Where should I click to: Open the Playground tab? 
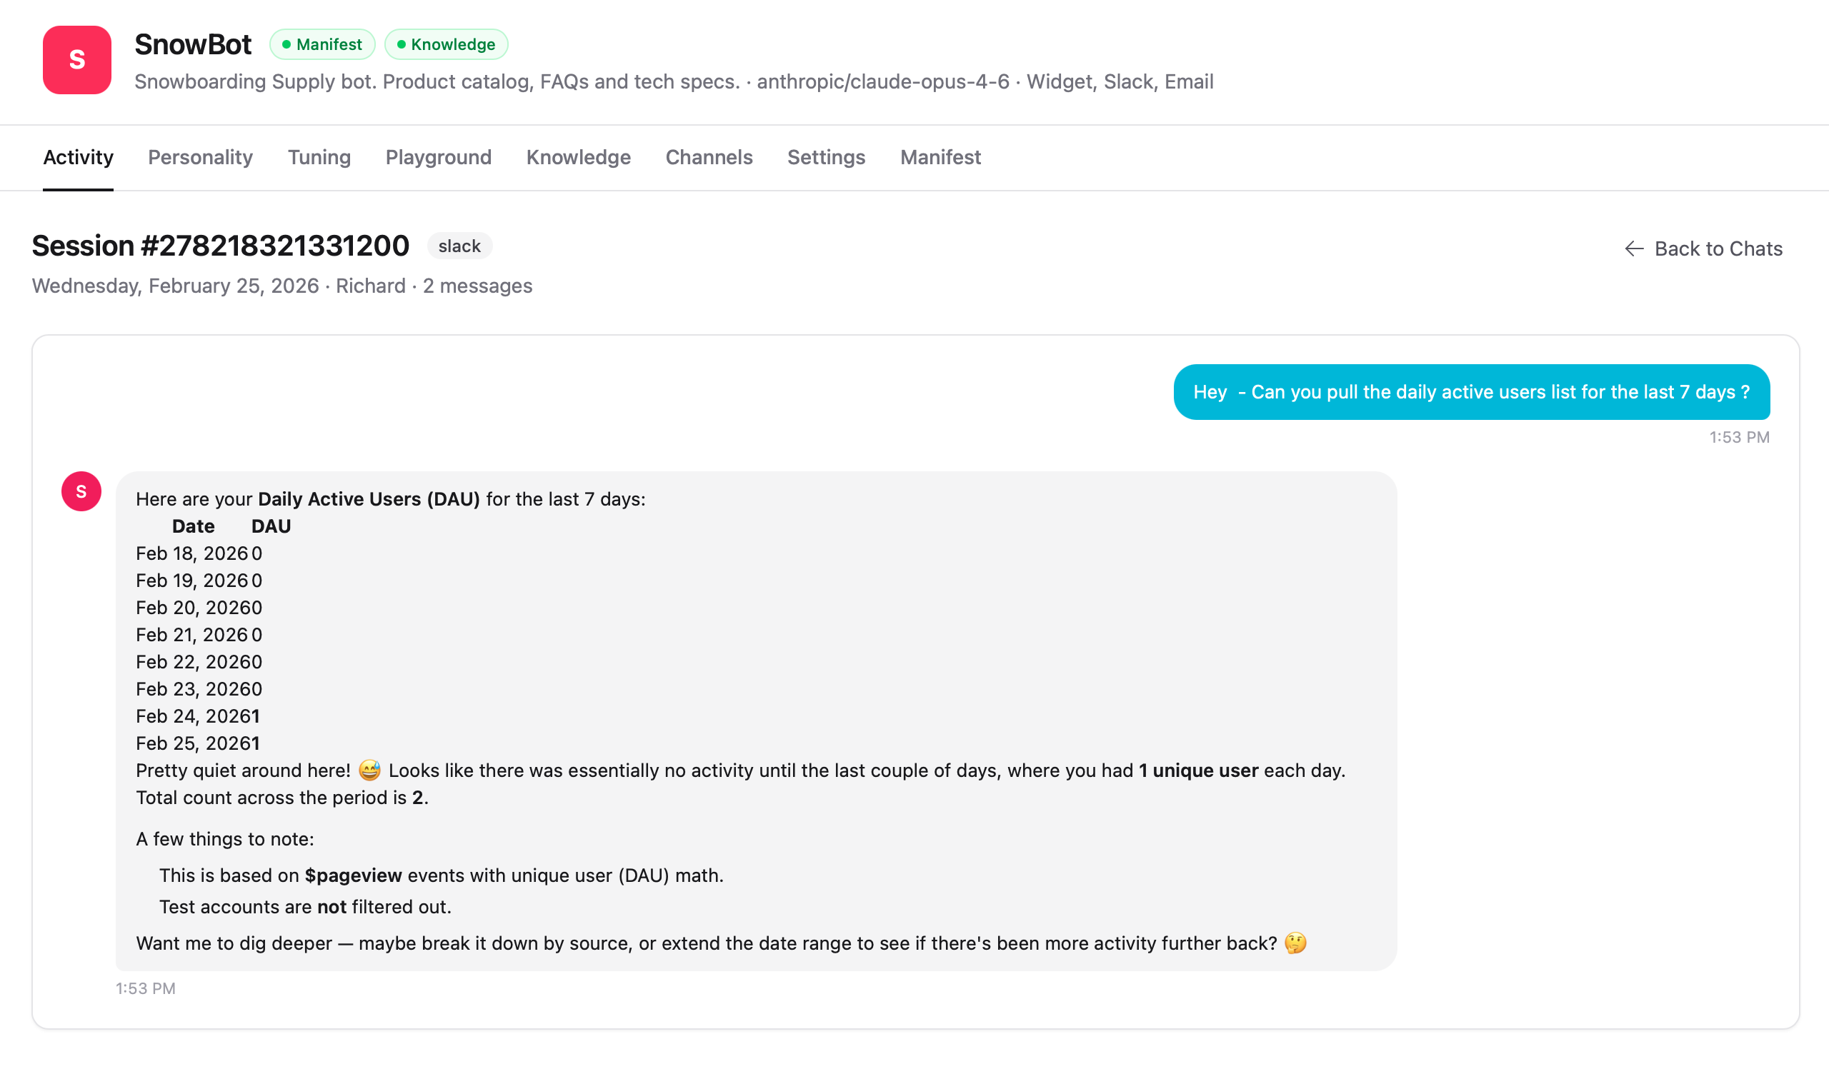coord(439,158)
